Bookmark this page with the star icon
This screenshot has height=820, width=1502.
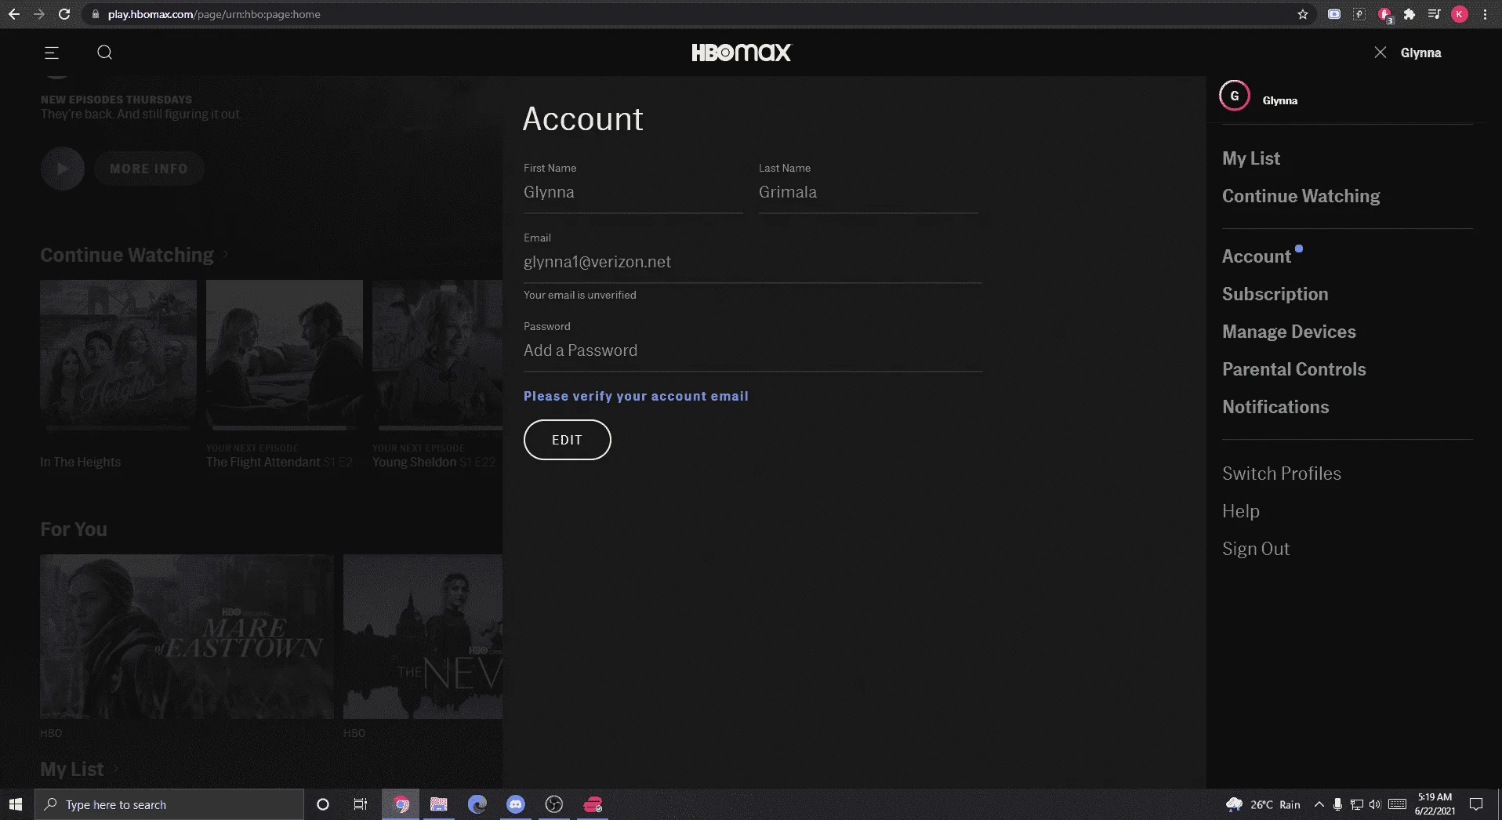[1303, 14]
